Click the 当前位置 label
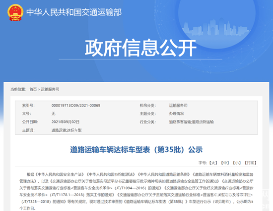 tap(18, 89)
